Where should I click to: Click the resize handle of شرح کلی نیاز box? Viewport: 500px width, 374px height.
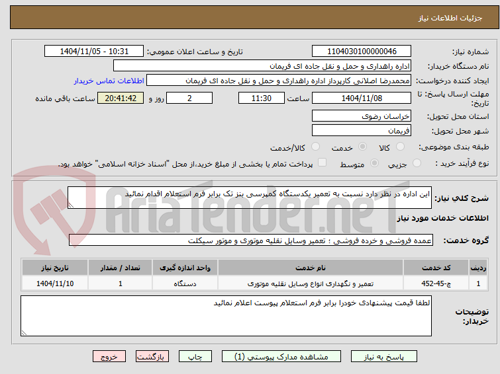tap(71, 206)
